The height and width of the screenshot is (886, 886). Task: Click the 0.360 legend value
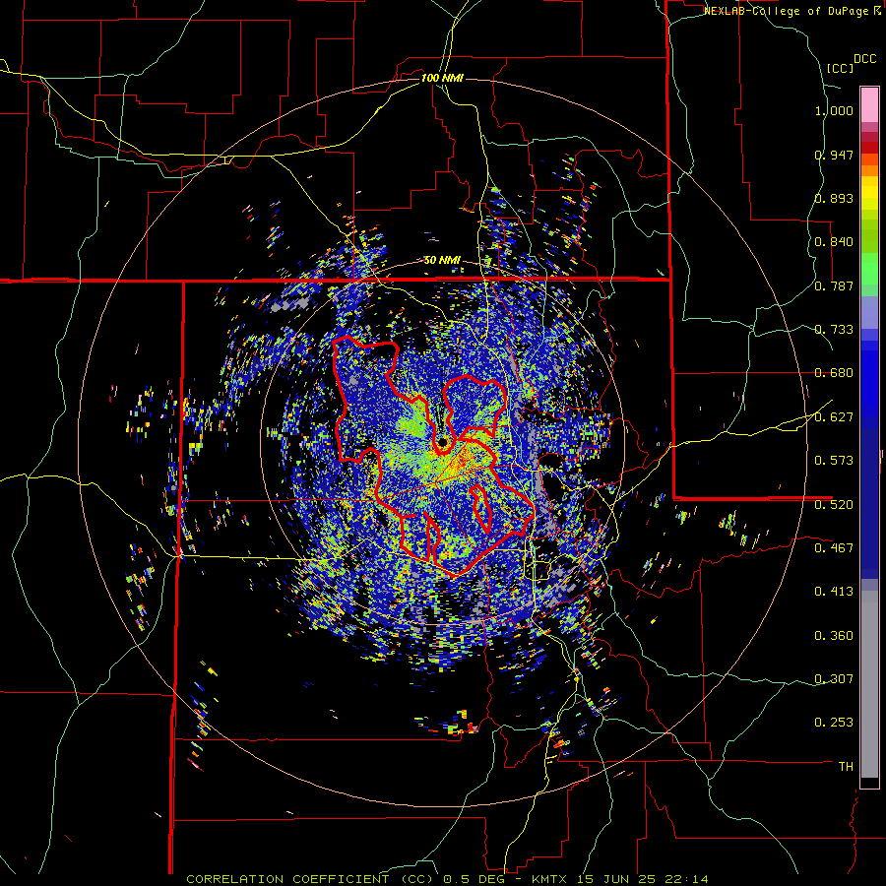(834, 636)
